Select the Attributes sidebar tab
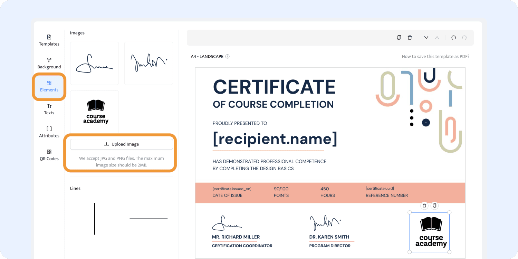 point(49,132)
